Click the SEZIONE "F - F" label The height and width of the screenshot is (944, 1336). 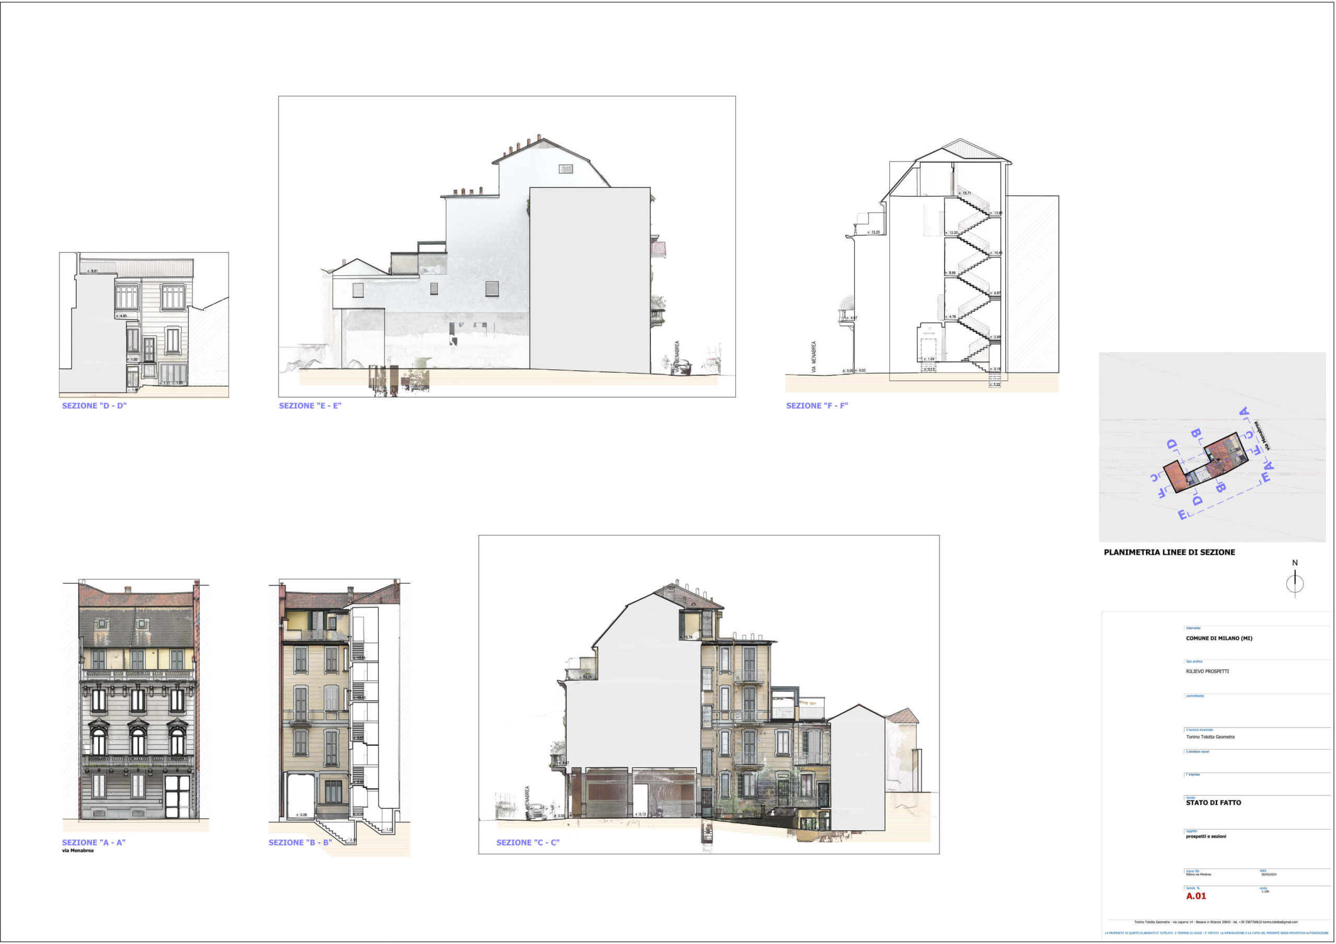(817, 405)
